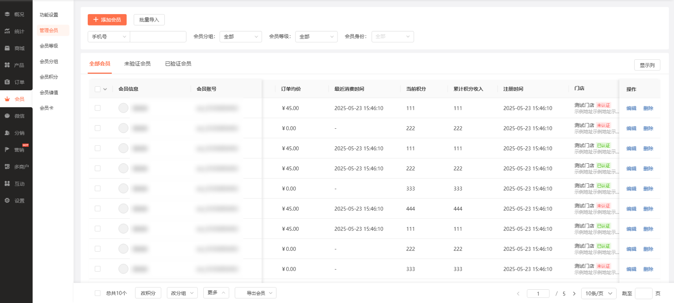Click the current page number field
The height and width of the screenshot is (303, 674).
coord(538,294)
